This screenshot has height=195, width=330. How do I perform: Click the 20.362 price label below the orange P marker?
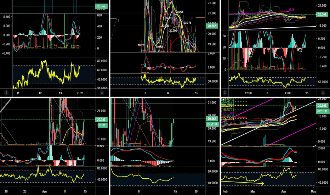212,26
